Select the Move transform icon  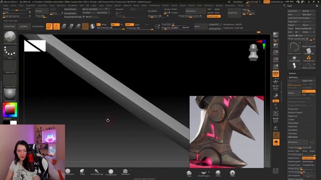click(64, 26)
